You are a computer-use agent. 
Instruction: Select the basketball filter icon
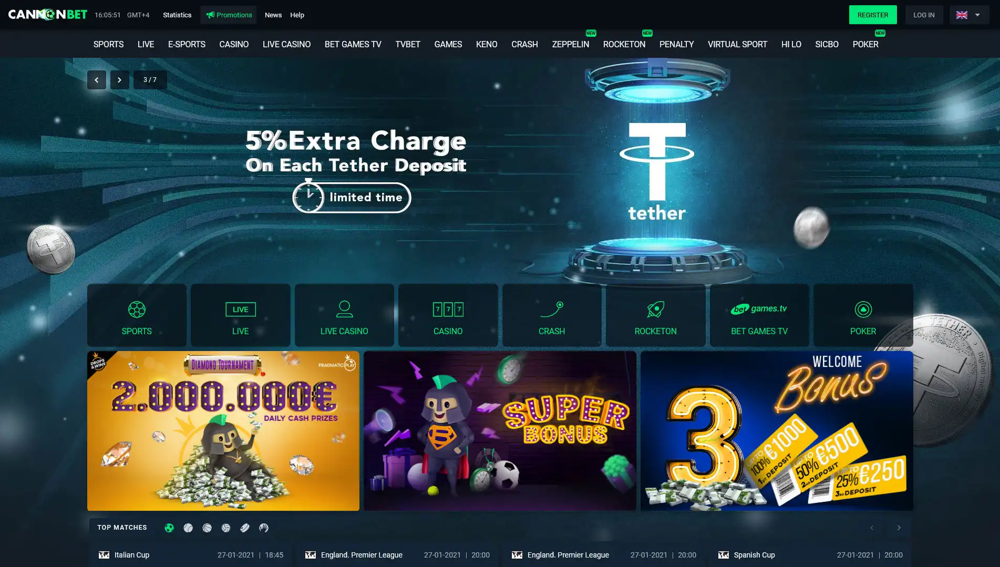207,528
